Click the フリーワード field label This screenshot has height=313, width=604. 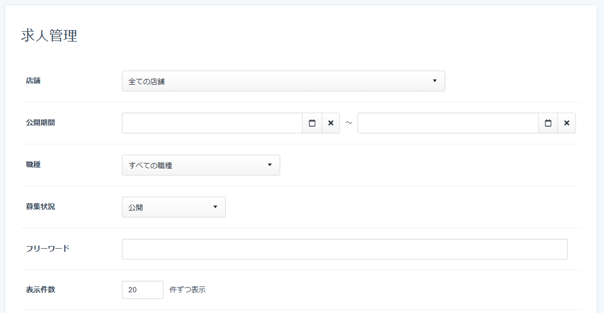tap(48, 249)
